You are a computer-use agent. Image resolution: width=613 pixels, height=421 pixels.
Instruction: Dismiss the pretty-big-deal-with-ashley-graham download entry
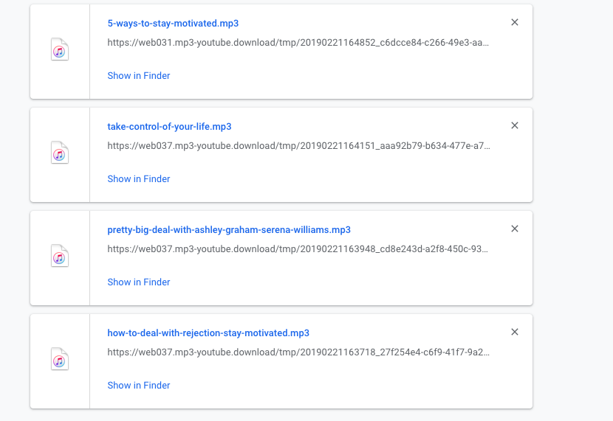pos(515,229)
